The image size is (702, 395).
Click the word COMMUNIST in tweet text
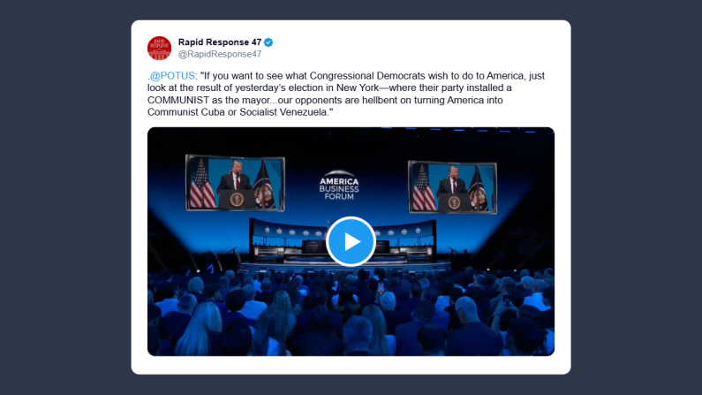pos(178,100)
